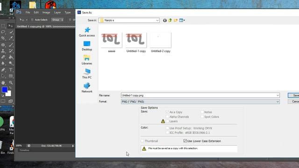Open This PC location

[x=87, y=74]
